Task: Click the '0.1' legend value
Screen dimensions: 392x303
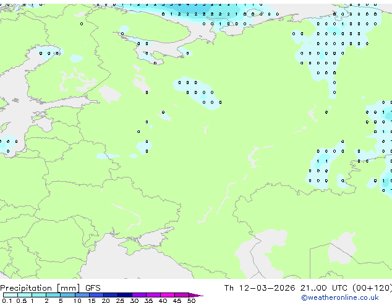Action: pyautogui.click(x=7, y=301)
